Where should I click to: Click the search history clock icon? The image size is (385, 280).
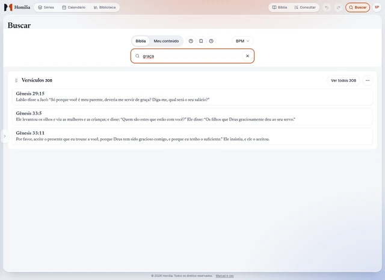tap(211, 41)
